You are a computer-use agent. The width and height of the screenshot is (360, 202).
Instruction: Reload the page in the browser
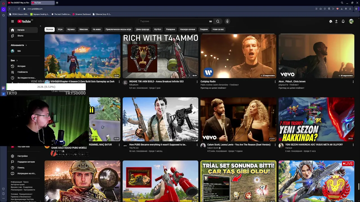coord(19,9)
